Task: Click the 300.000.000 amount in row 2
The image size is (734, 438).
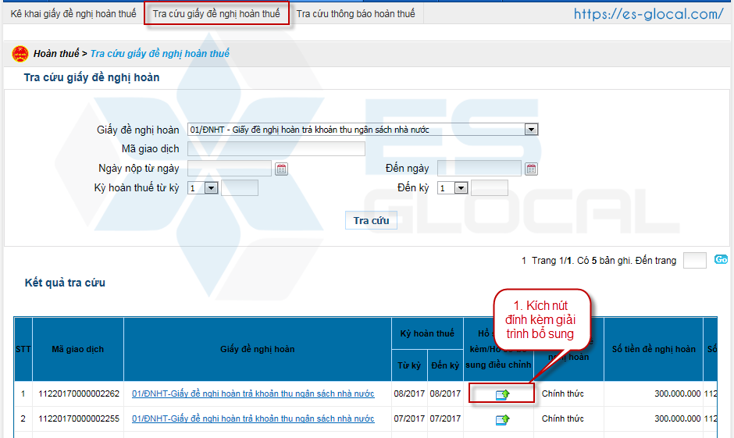Action: point(677,418)
